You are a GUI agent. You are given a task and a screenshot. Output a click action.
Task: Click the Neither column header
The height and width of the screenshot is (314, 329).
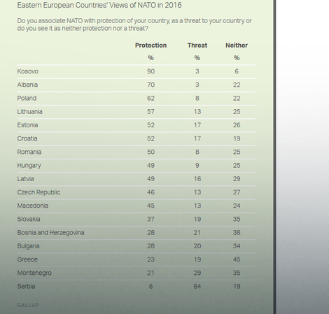tap(237, 45)
